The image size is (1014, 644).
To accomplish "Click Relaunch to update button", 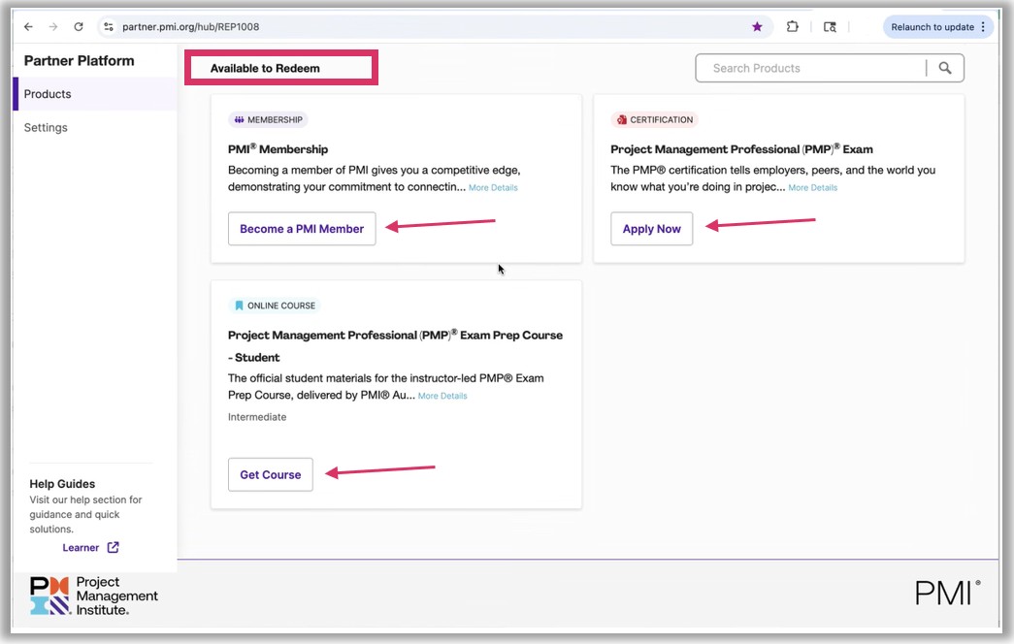I will [x=932, y=26].
